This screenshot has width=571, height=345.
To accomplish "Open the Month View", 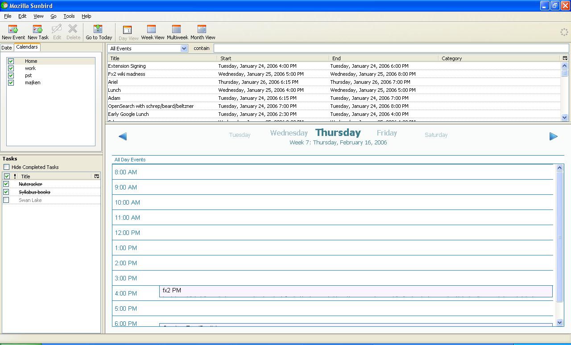I will coord(203,32).
